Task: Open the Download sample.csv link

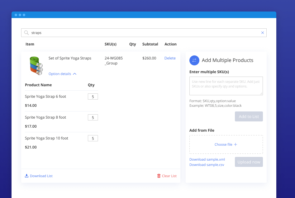Action: click(207, 165)
